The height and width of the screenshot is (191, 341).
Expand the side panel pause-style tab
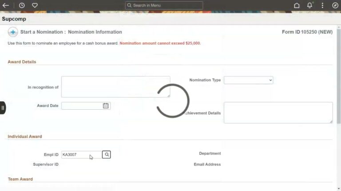click(x=3, y=107)
